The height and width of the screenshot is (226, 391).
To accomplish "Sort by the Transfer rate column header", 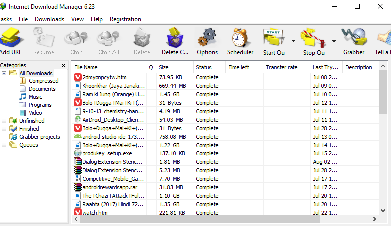I will [x=287, y=67].
